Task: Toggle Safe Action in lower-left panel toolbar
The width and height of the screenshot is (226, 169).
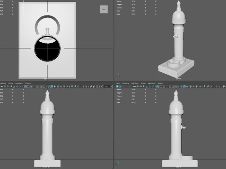Action: [x=40, y=86]
